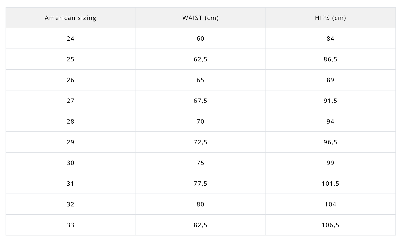The width and height of the screenshot is (399, 237).
Task: Select the size 28 cell
Action: point(71,121)
